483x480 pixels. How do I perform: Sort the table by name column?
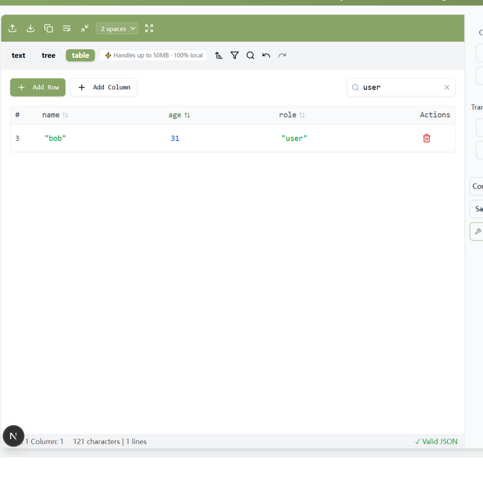click(x=55, y=115)
